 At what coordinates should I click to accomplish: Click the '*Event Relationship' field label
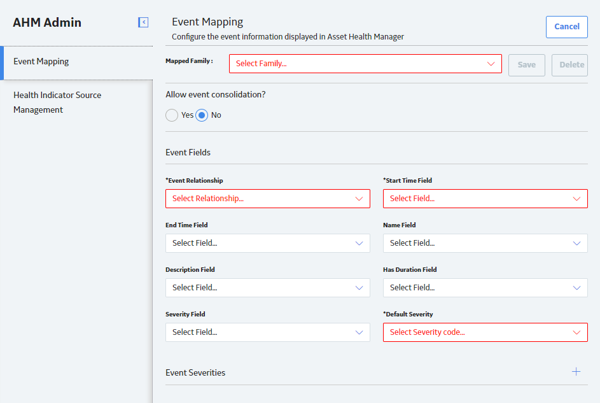pyautogui.click(x=194, y=181)
